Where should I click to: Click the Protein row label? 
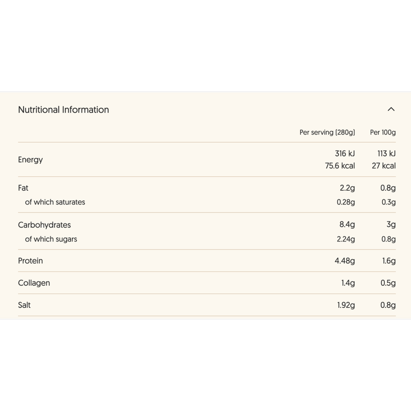30,261
